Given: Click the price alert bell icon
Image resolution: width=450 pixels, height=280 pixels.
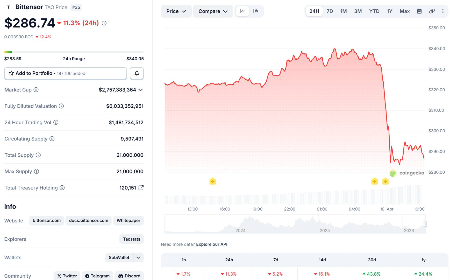Looking at the screenshot, I should click(x=137, y=73).
